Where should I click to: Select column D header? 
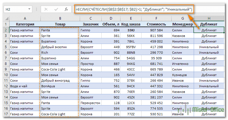coord(111,18)
